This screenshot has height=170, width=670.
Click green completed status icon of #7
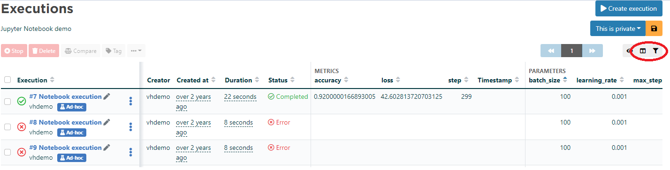(22, 101)
